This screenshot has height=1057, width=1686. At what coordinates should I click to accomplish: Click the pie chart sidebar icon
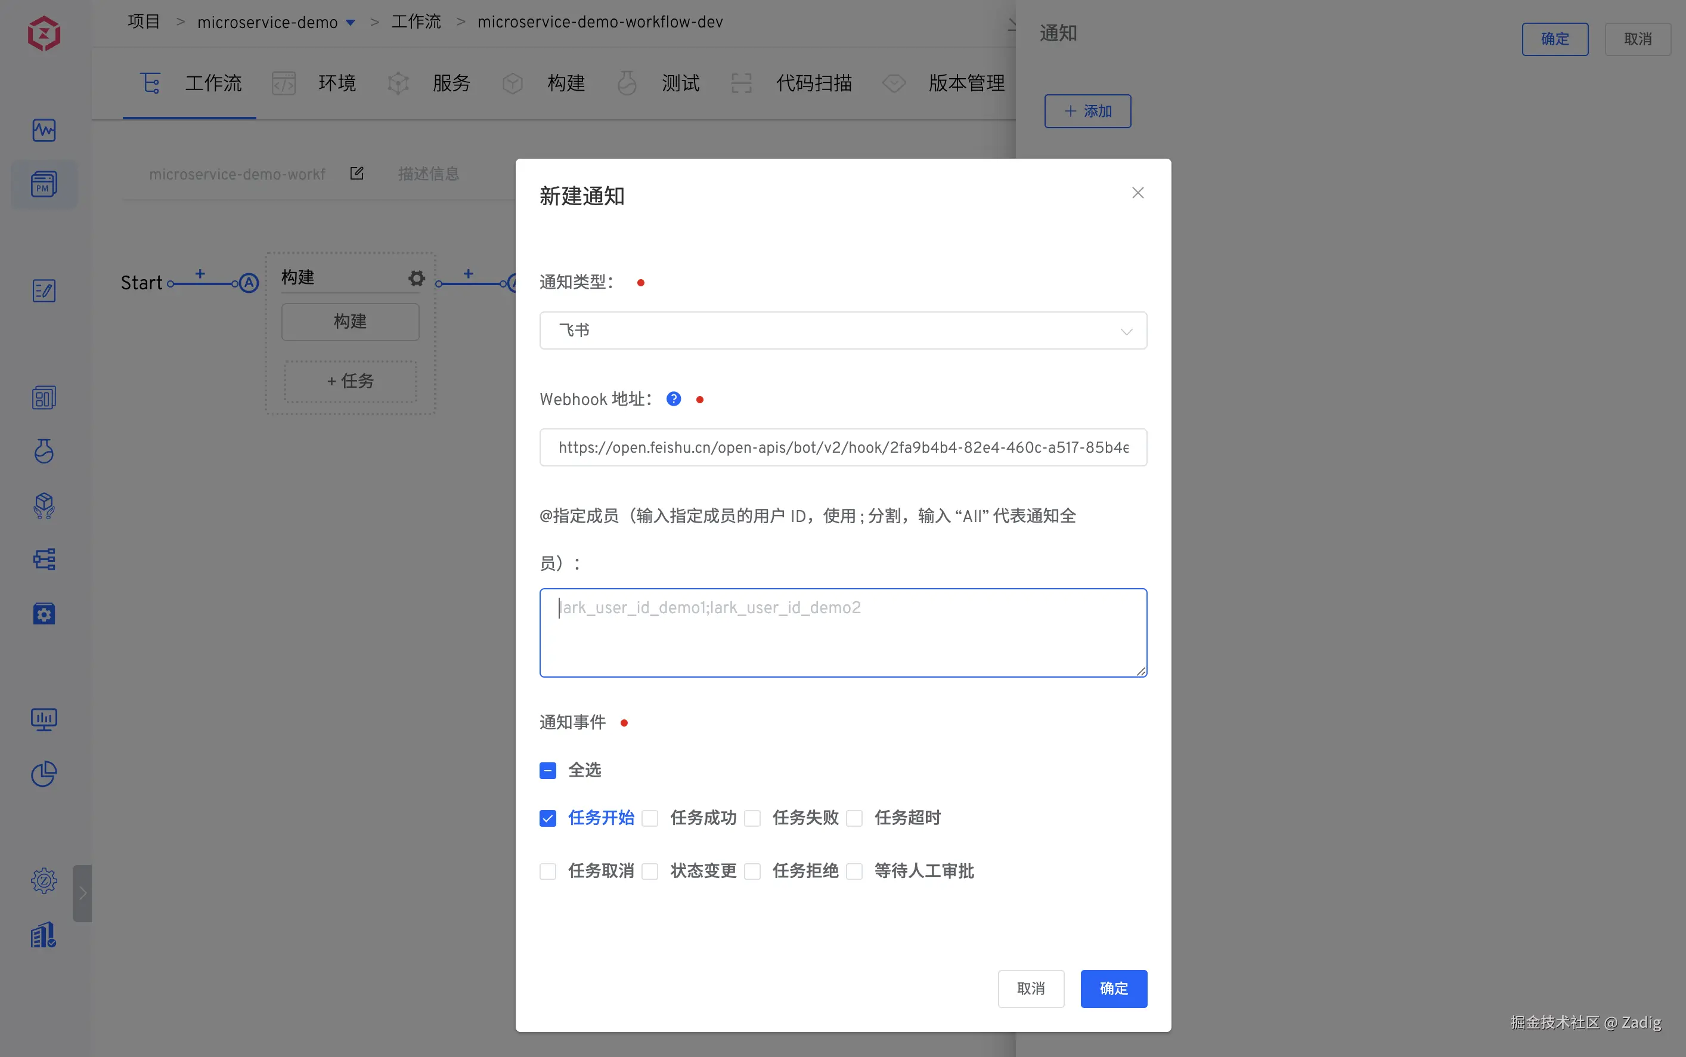point(44,774)
